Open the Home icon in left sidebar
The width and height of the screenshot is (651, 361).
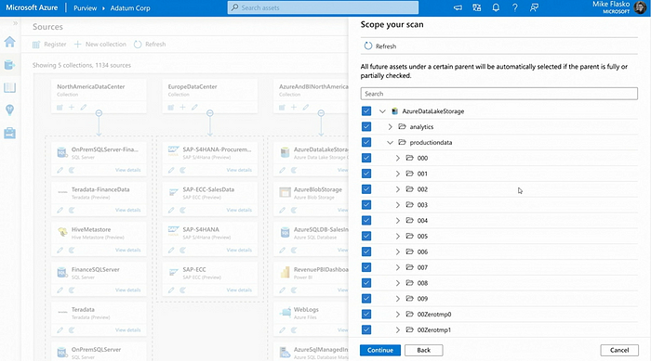(9, 42)
